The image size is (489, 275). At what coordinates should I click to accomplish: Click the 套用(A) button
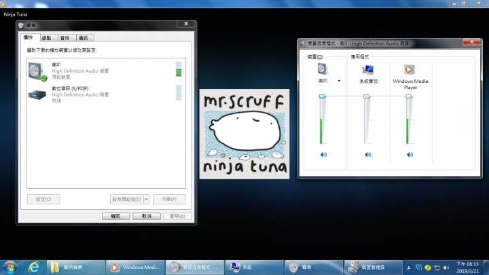[x=177, y=216]
